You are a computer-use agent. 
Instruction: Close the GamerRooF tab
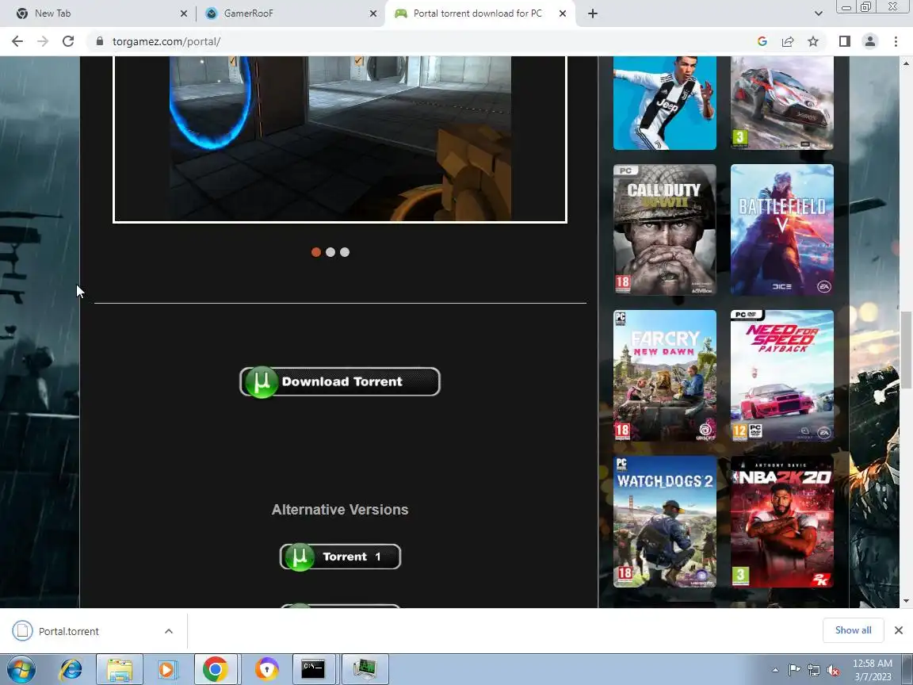[373, 13]
